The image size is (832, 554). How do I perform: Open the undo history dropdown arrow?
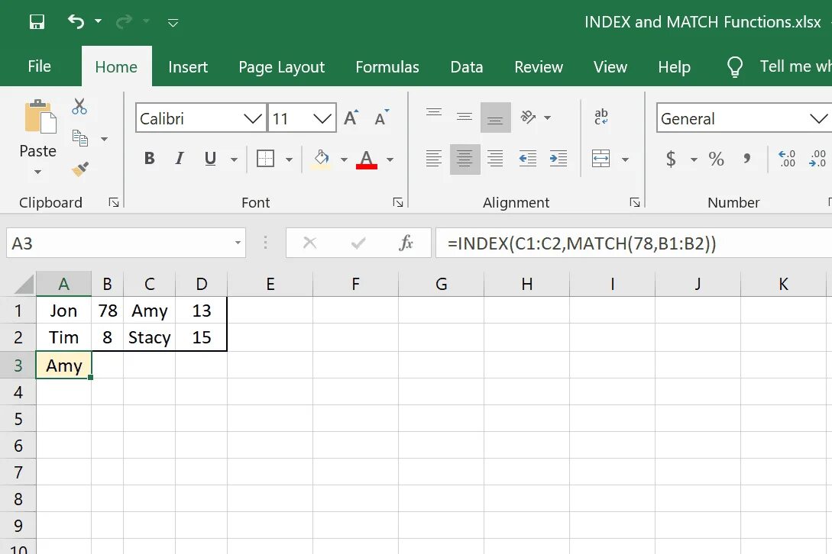(98, 21)
